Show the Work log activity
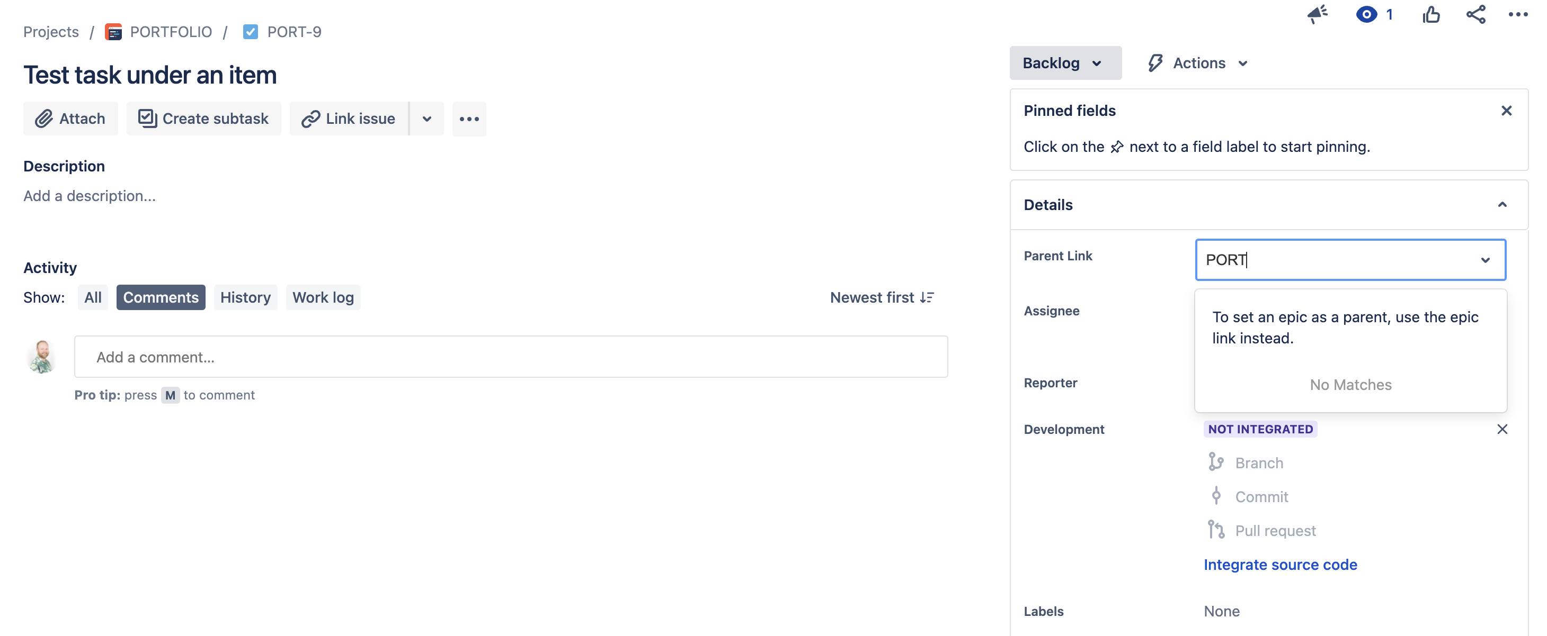 (x=323, y=297)
